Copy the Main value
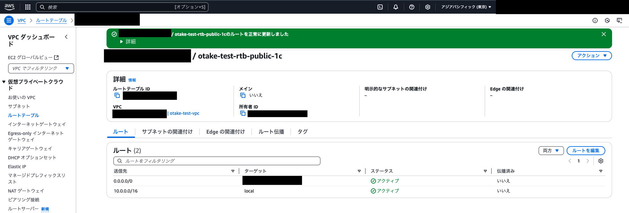The height and width of the screenshot is (213, 629). (243, 95)
